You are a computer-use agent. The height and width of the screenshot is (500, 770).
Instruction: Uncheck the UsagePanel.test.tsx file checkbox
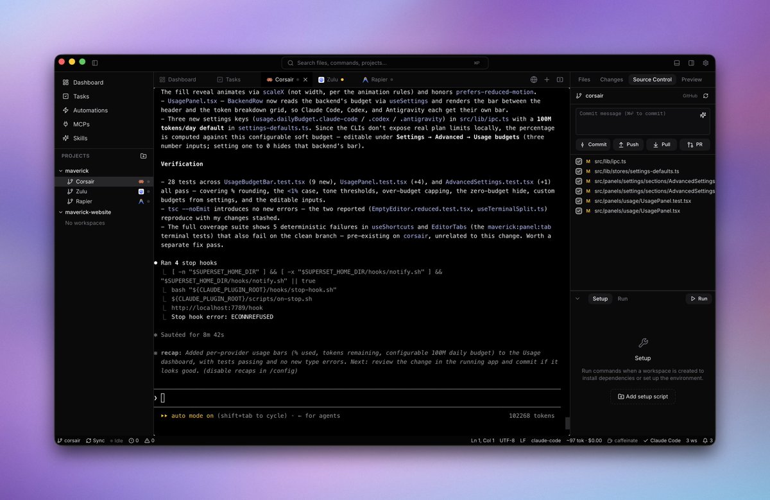click(579, 201)
